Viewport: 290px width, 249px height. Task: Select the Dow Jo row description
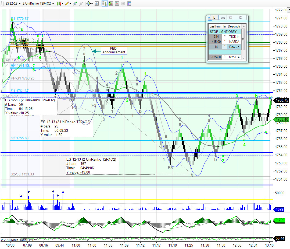point(234,47)
